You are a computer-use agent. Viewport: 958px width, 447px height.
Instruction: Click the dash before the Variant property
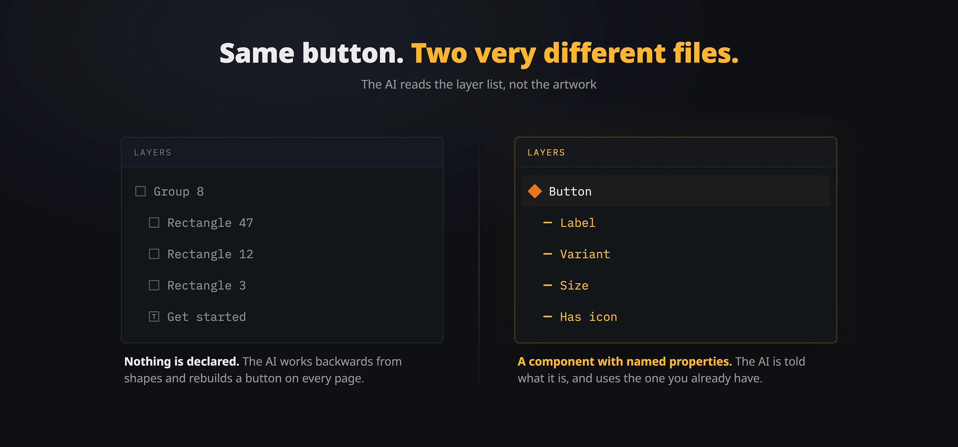pos(548,254)
